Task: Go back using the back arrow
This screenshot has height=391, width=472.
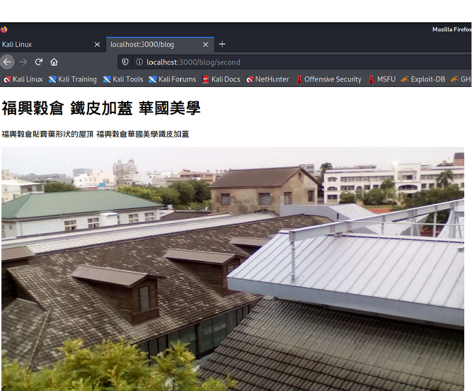Action: (x=7, y=62)
